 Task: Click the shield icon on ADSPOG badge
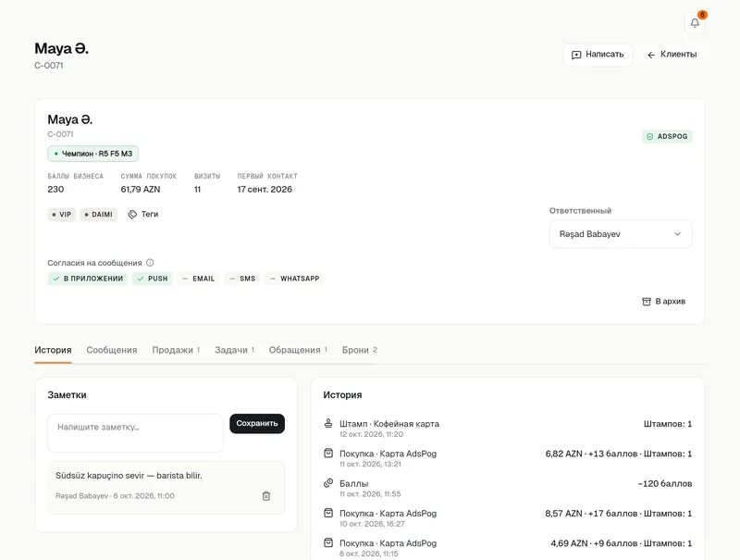coord(650,136)
